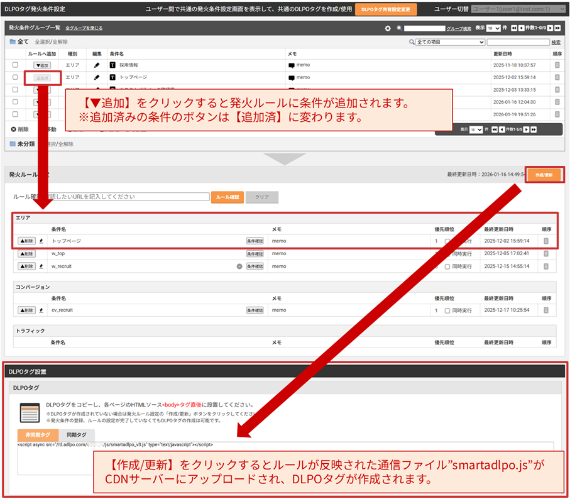Open the memo bubble of トップページ in the group list
This screenshot has height=499, width=570.
[291, 78]
